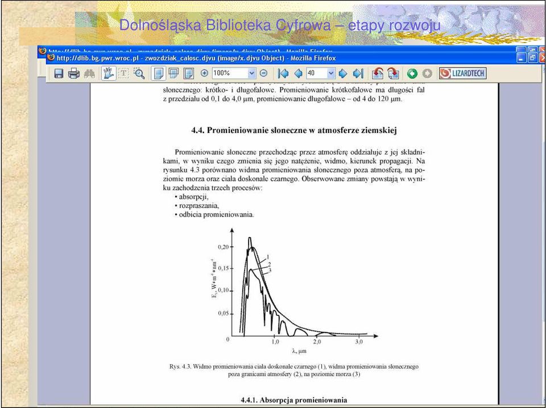546x408 pixels.
Task: Restore the front Firefox window
Action: click(533, 58)
